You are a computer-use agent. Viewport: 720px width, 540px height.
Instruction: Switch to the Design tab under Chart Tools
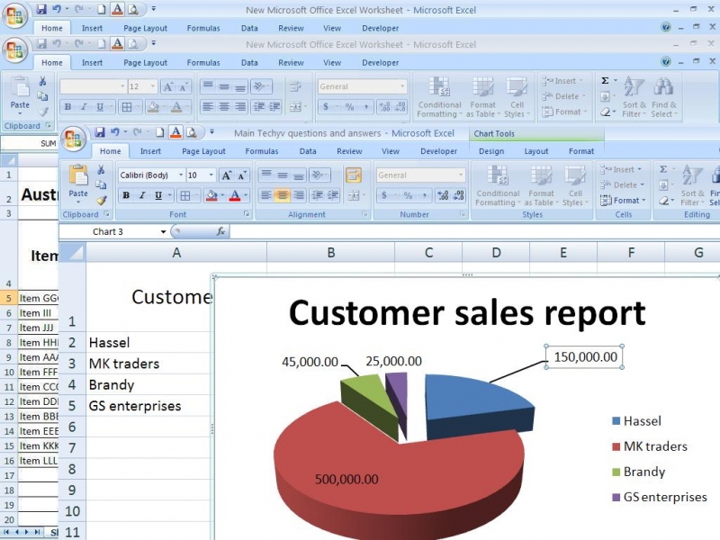(491, 151)
